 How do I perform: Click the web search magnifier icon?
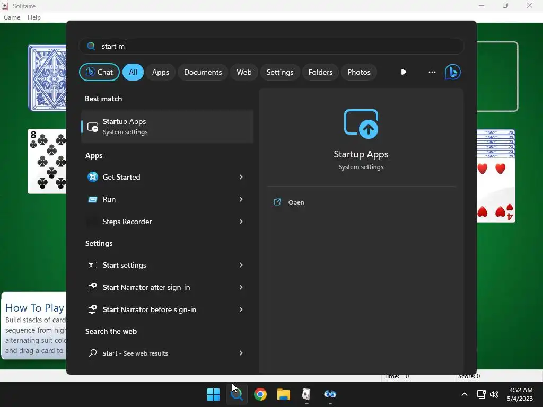tap(92, 353)
